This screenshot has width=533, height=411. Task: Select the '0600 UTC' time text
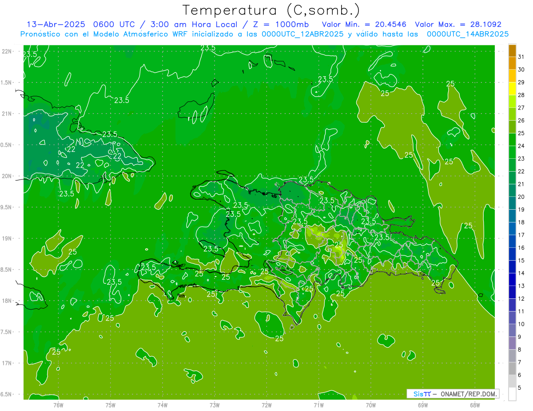point(114,24)
